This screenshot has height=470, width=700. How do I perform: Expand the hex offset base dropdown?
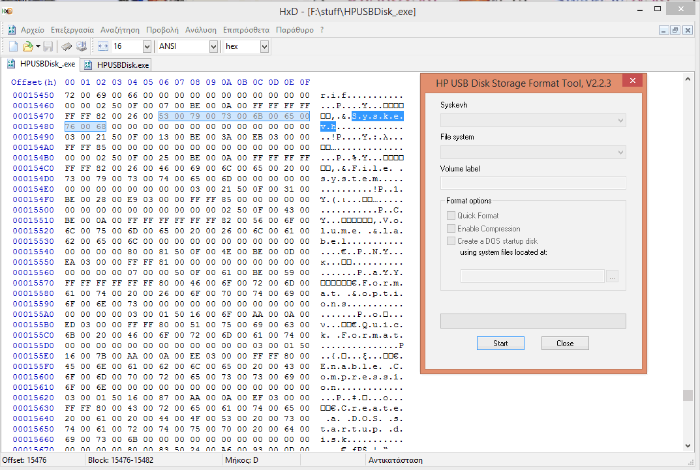(264, 46)
